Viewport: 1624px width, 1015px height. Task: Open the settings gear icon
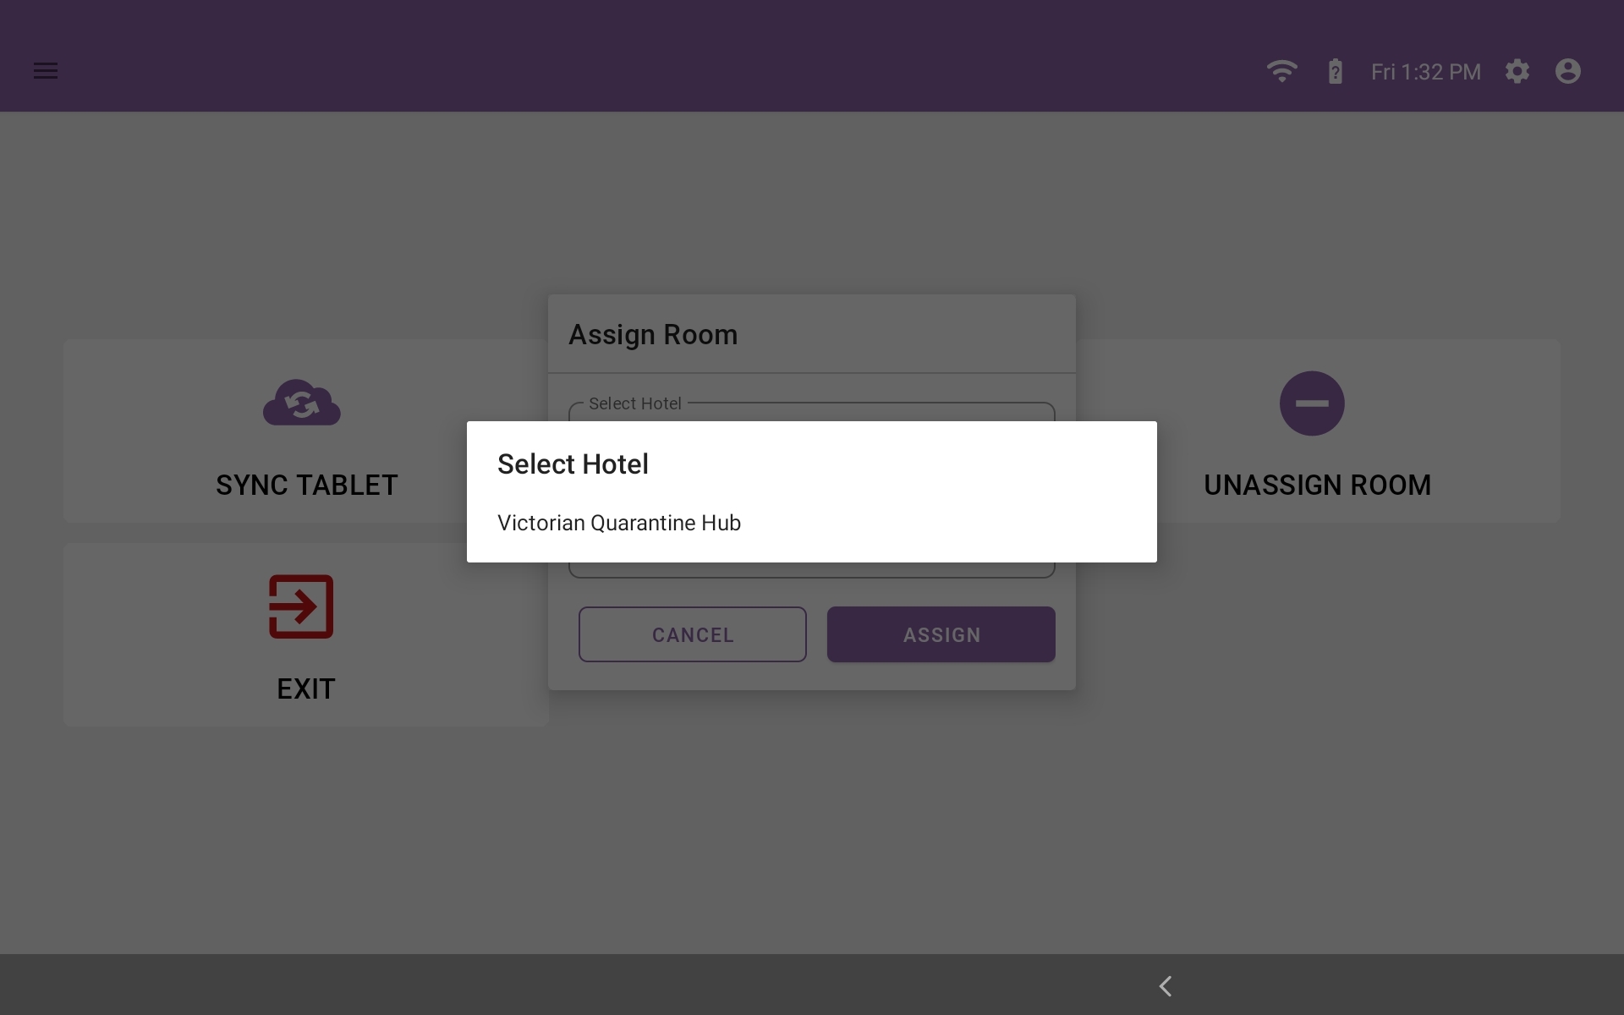pos(1517,71)
